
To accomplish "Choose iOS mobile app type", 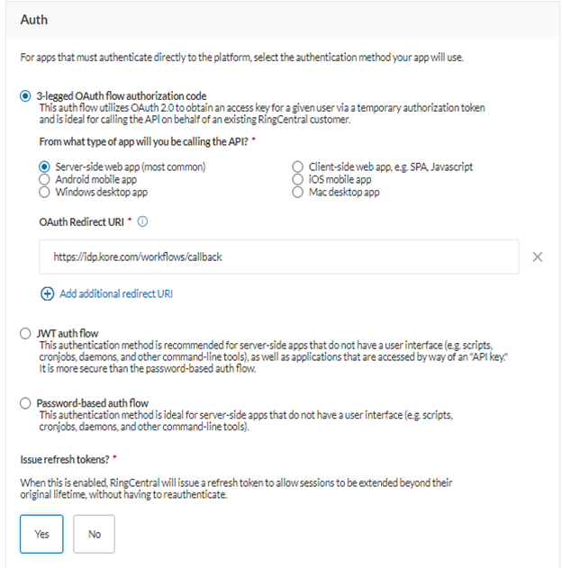I will 298,179.
